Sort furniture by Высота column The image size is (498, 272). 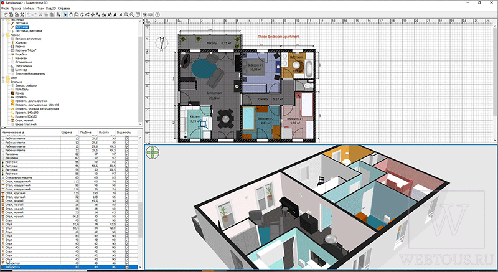tap(106, 133)
